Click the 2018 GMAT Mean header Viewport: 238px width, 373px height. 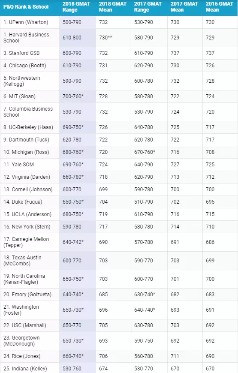[x=113, y=7]
